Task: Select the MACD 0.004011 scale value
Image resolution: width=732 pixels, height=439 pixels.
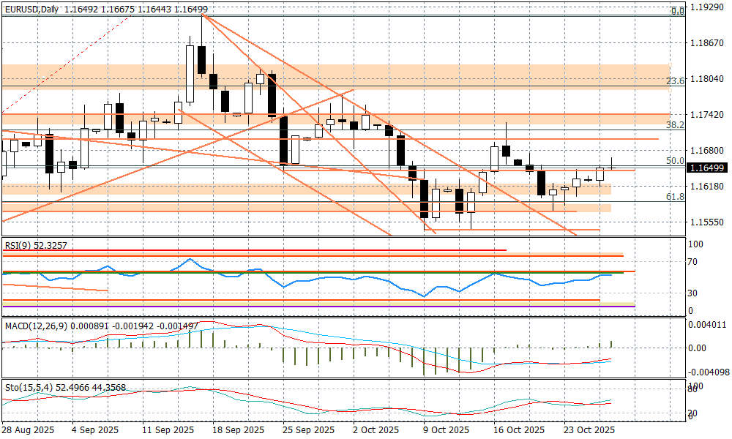Action: pos(706,325)
